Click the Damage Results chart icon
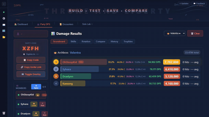 [x=53, y=34]
